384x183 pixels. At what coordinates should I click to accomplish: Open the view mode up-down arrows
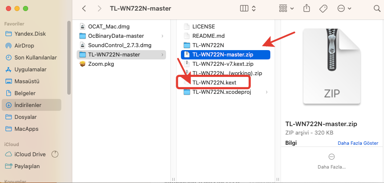254,8
